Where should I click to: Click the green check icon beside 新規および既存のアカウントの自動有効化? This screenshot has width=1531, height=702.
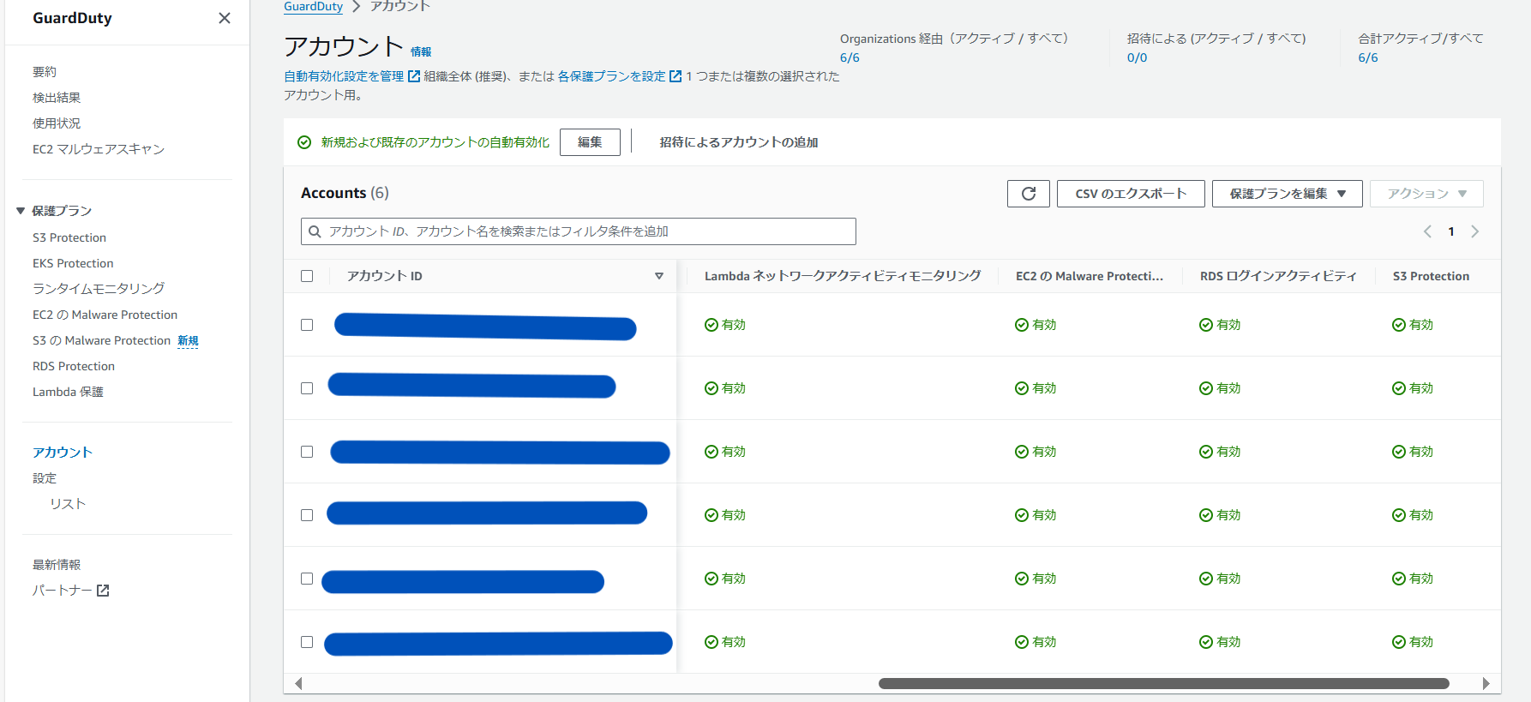pyautogui.click(x=304, y=142)
